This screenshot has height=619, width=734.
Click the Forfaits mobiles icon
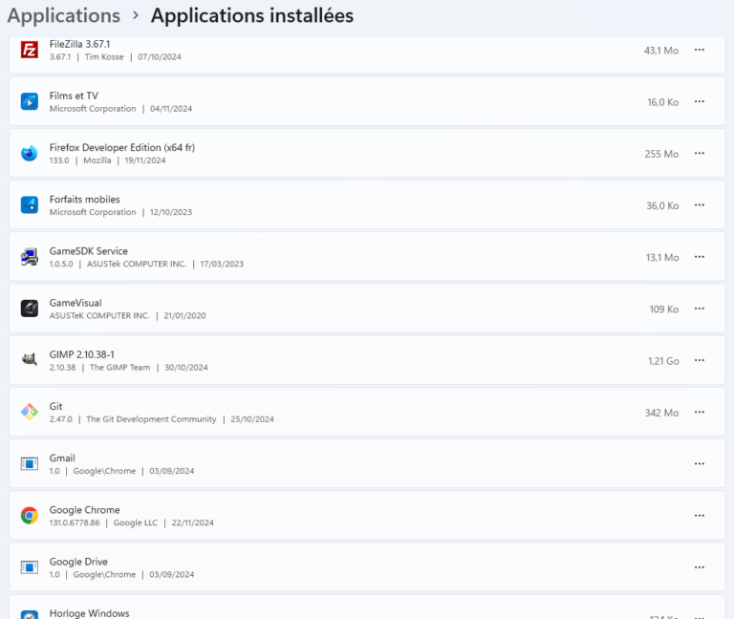[x=30, y=205]
